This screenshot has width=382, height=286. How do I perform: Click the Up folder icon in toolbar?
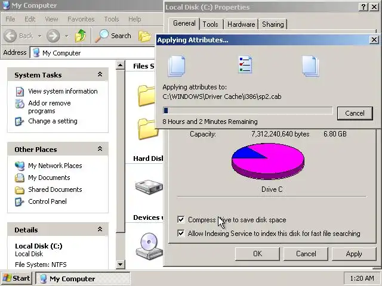coord(81,36)
